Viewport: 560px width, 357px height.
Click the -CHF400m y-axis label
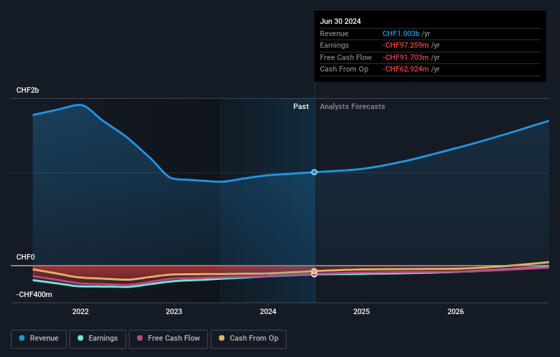point(34,294)
